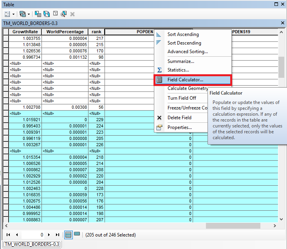Viewport: 287px width, 249px height.
Task: Toggle Show all records view
Action: [68, 235]
